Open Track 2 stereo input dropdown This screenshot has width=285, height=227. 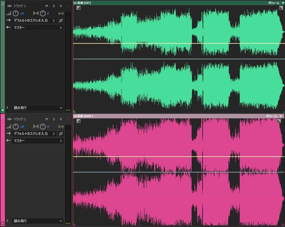[34, 134]
